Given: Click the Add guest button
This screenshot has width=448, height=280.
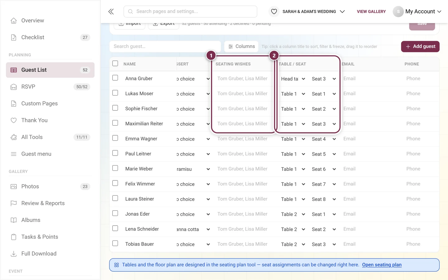Looking at the screenshot, I should point(420,46).
